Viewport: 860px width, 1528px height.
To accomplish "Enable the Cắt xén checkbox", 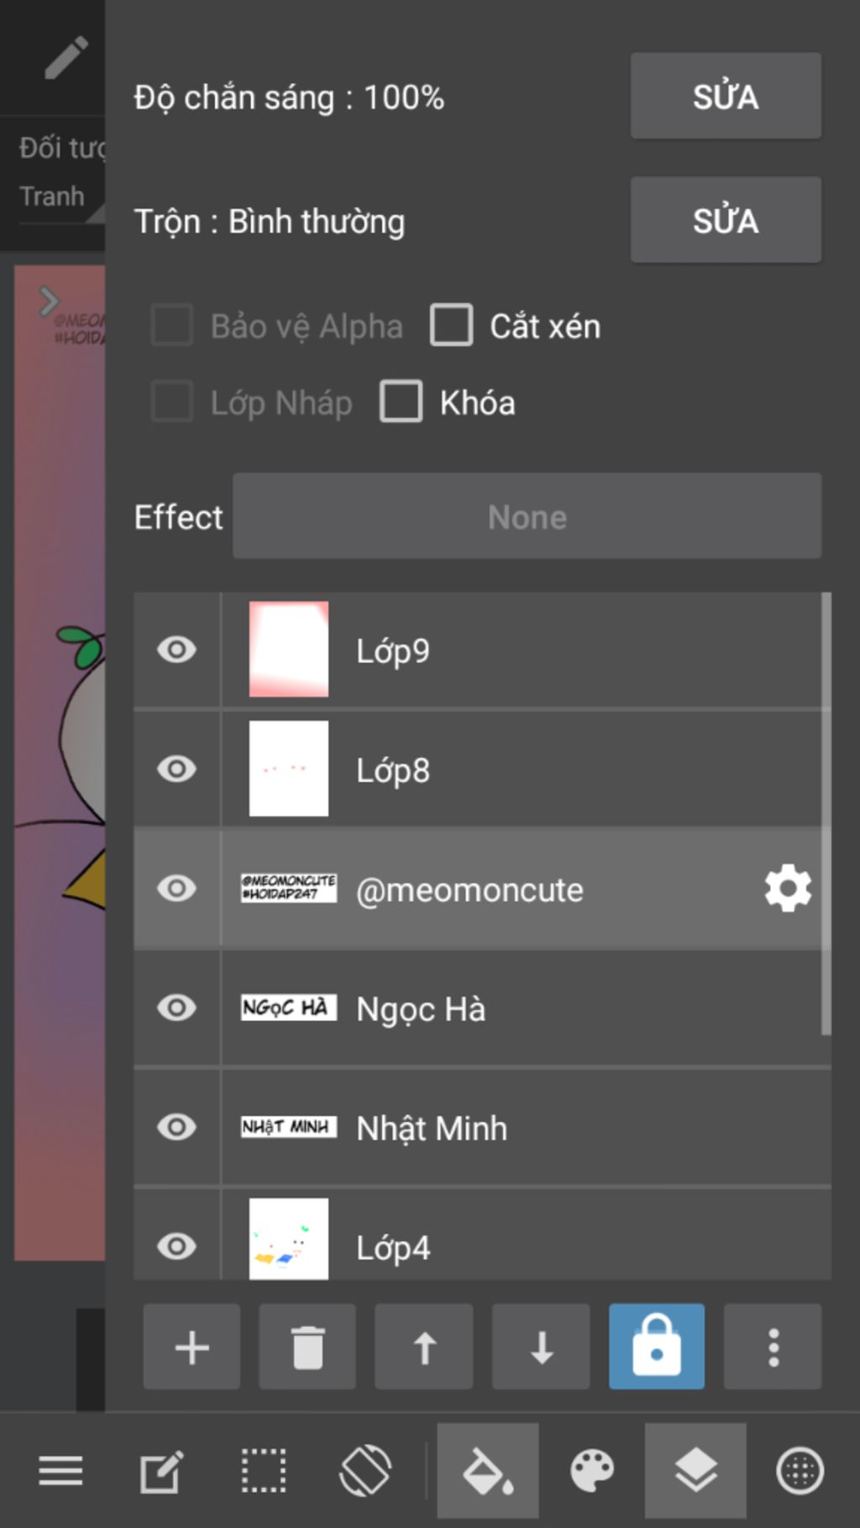I will [x=452, y=325].
